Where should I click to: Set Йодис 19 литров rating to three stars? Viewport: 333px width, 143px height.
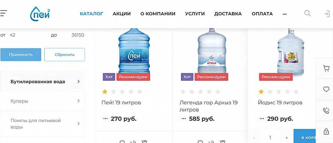coord(279,92)
